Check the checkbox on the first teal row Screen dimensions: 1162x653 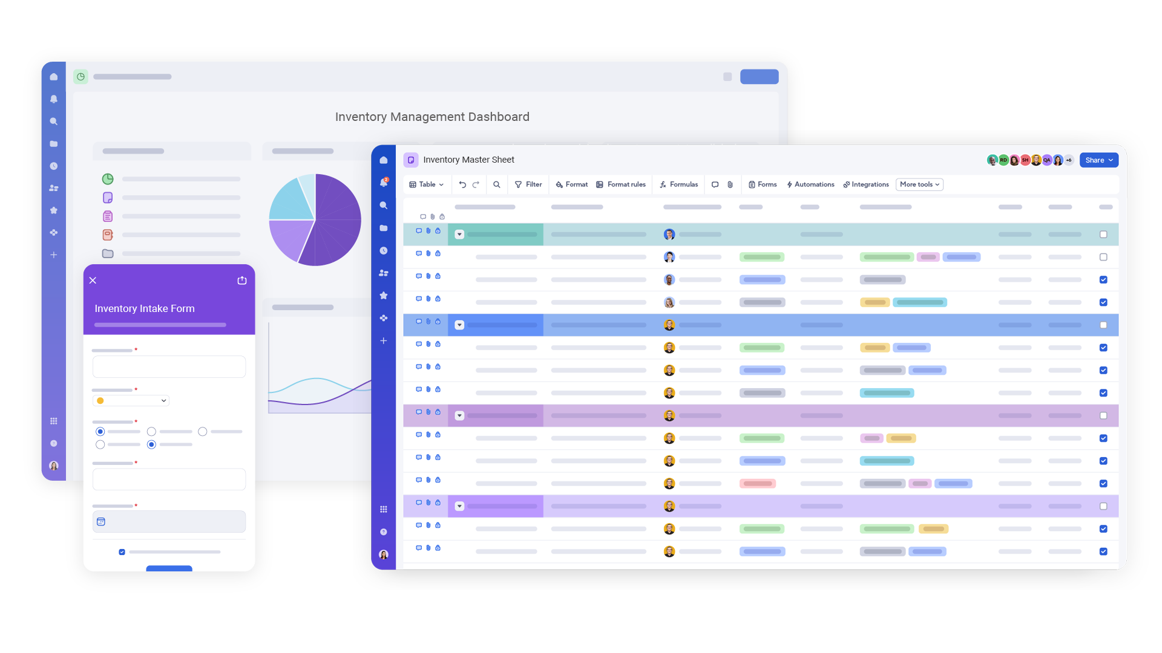pyautogui.click(x=1103, y=235)
